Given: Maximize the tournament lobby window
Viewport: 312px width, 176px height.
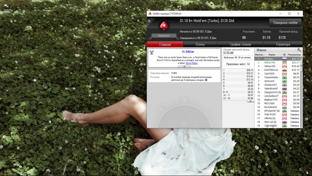Looking at the screenshot, I should tap(290, 13).
